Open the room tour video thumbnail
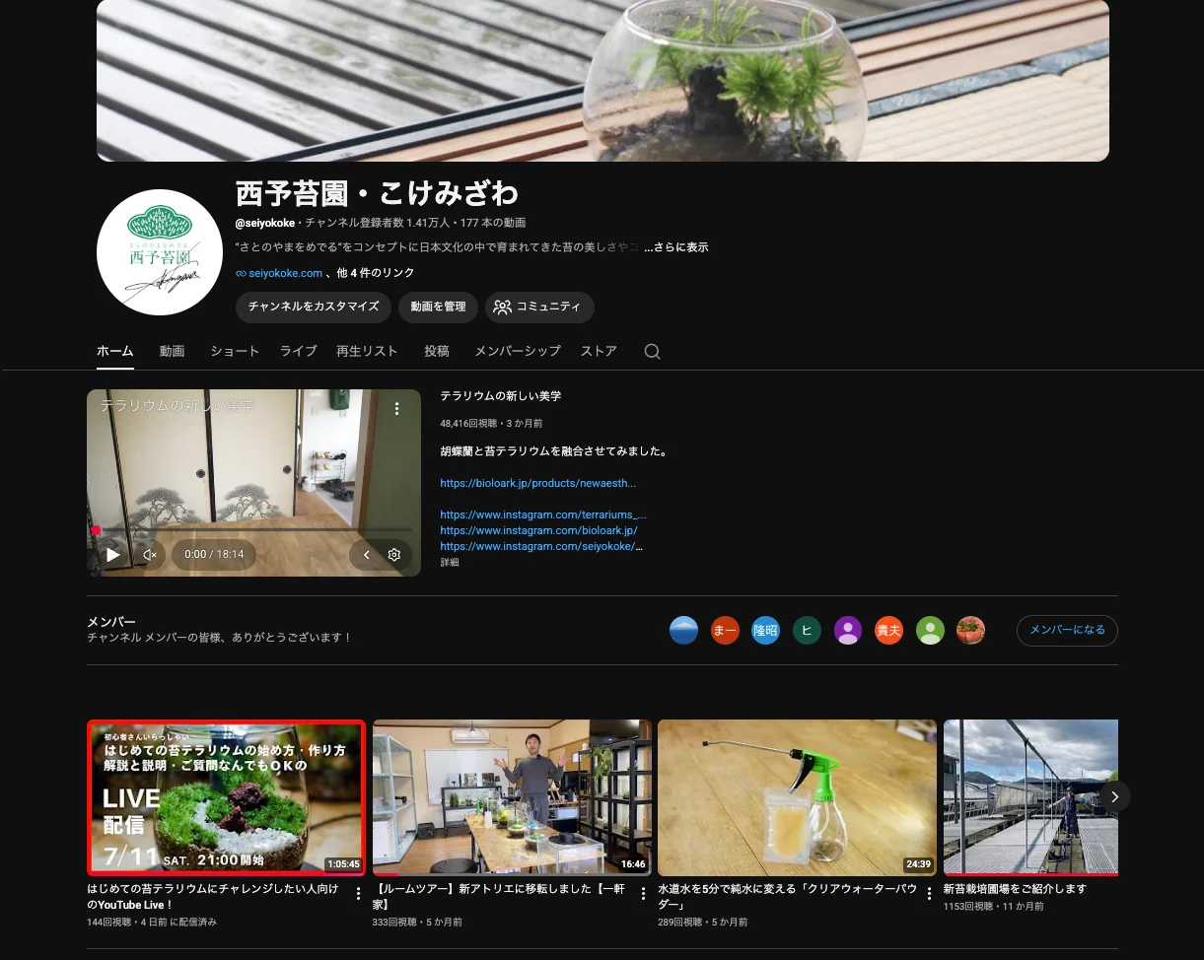The image size is (1204, 960). [x=512, y=797]
